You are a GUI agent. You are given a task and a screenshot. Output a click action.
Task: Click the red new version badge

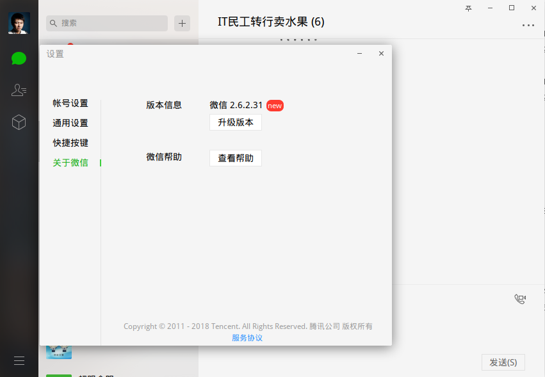click(275, 106)
